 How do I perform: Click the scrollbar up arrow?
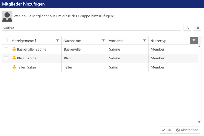point(199,46)
